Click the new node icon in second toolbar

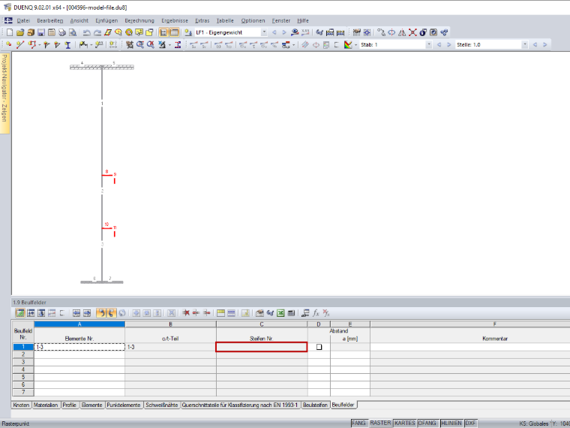[x=8, y=45]
